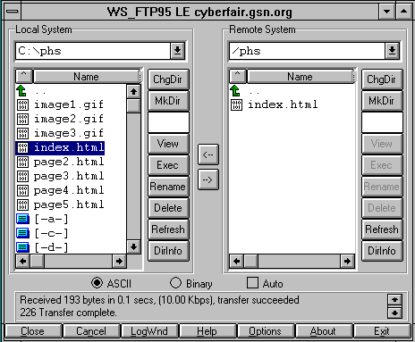415x342 pixels.
Task: Click the local MkDir button
Action: [168, 101]
